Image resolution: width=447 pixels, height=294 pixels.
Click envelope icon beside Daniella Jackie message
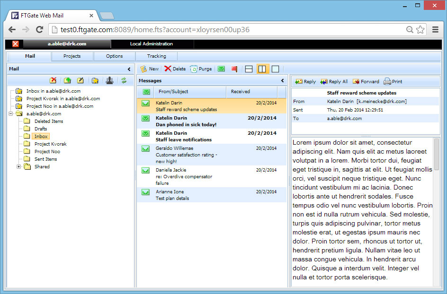(x=146, y=170)
